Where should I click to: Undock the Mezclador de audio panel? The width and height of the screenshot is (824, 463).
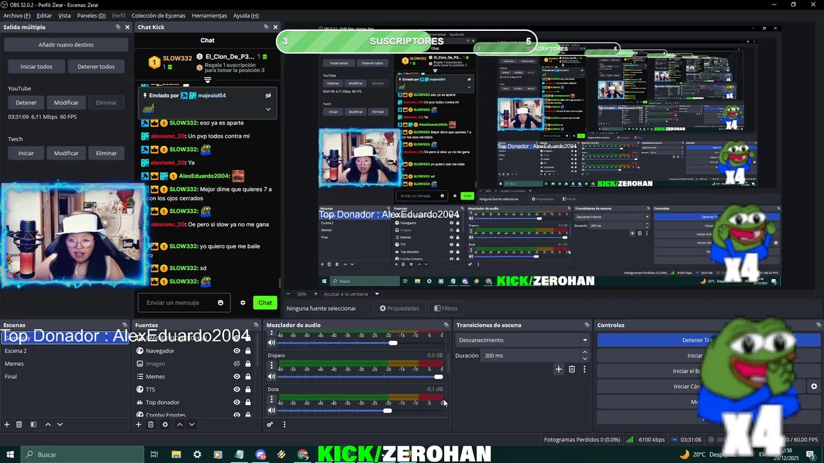446,325
